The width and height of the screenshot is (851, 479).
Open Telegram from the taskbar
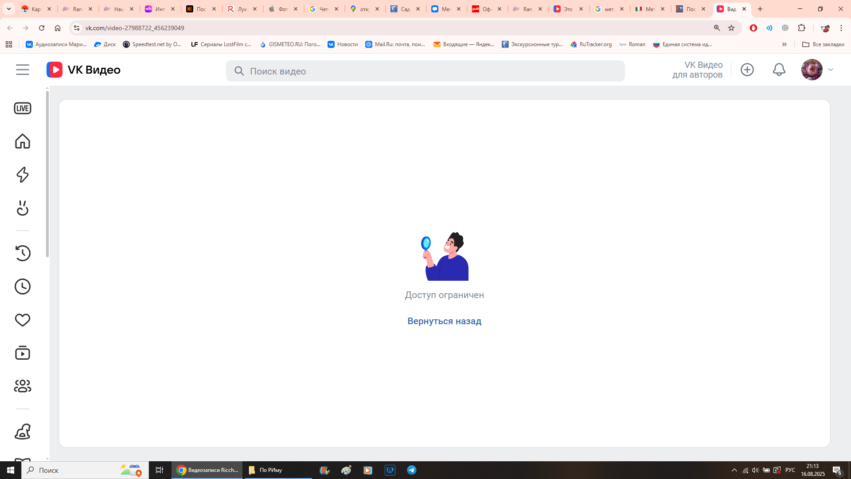(x=412, y=470)
